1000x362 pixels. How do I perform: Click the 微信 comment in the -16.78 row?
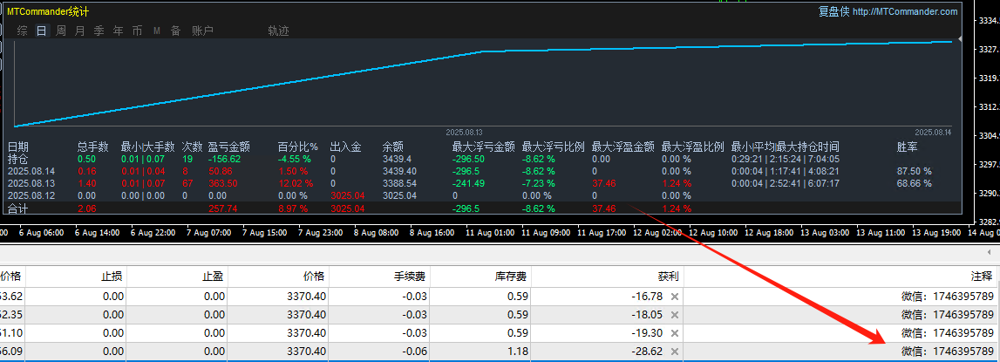click(947, 297)
